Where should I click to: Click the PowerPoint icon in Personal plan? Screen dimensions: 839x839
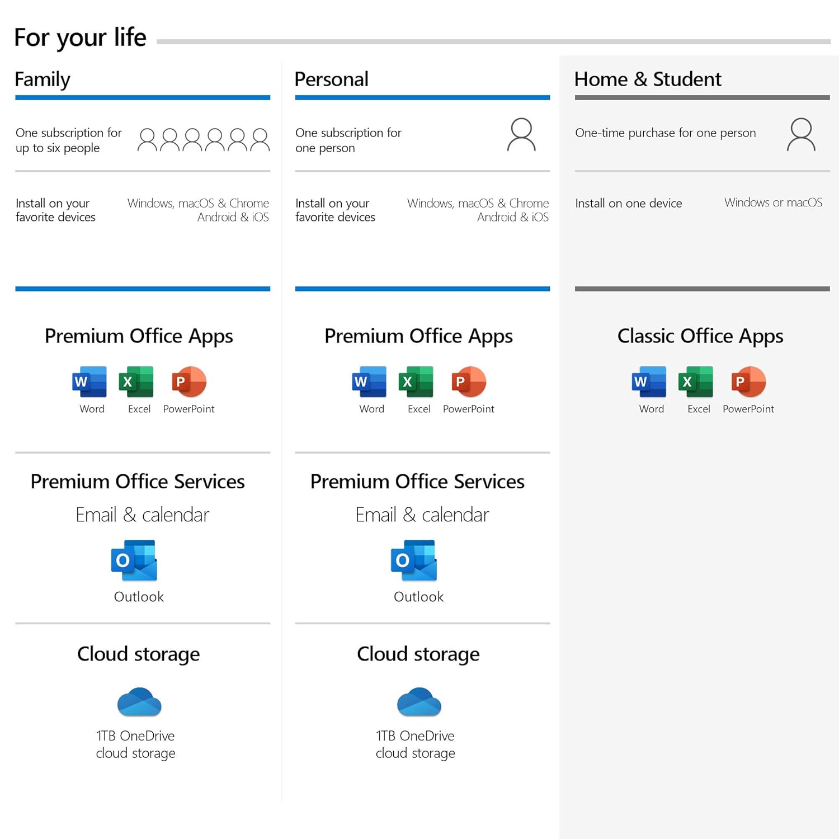tap(469, 382)
